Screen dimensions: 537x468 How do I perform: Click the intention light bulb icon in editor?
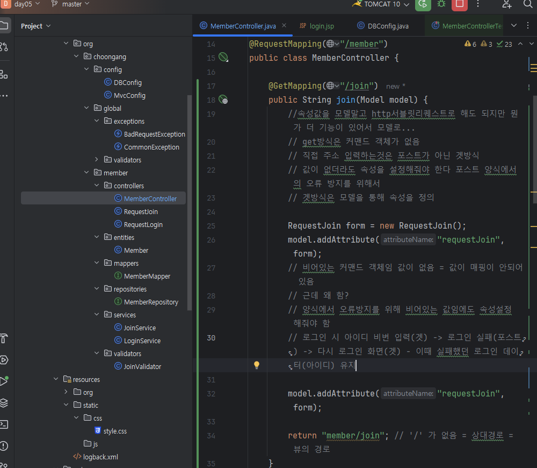pos(257,365)
